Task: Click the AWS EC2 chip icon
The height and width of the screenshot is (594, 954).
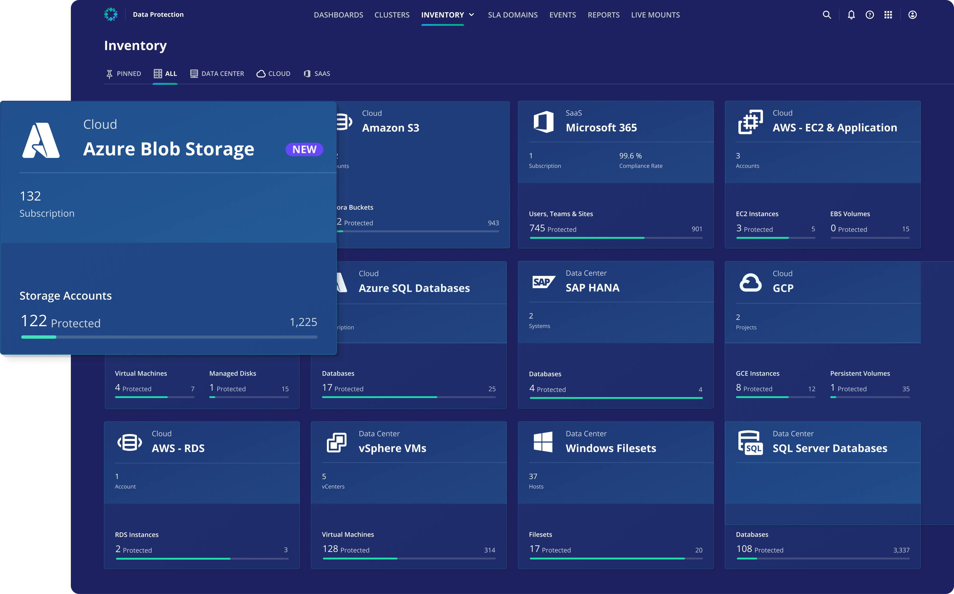Action: pos(751,122)
